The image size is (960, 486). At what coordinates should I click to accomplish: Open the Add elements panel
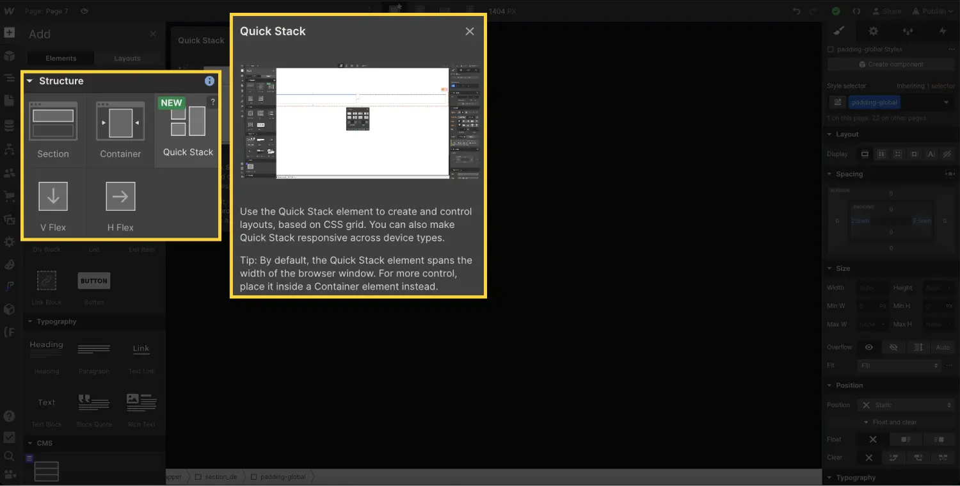[x=9, y=31]
